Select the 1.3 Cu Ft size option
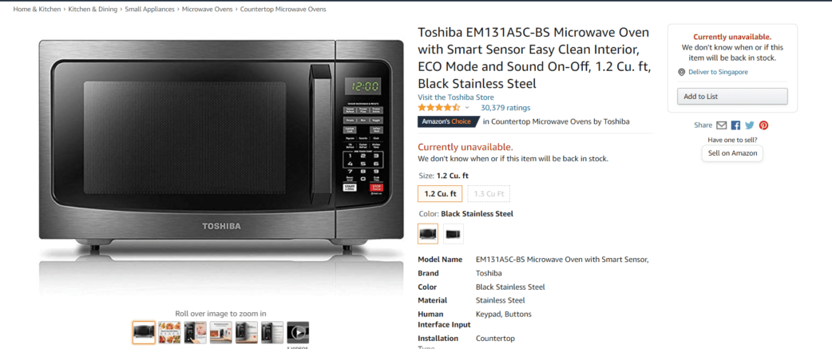The image size is (832, 349). pyautogui.click(x=488, y=193)
